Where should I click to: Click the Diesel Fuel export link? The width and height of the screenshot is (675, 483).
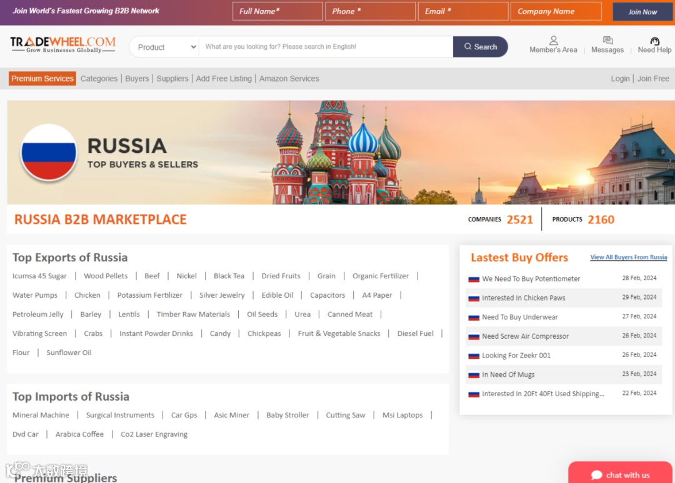pyautogui.click(x=416, y=333)
